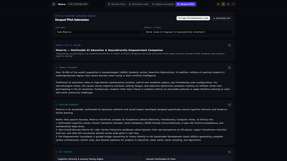Copy the Solution Overview section

[229, 105]
